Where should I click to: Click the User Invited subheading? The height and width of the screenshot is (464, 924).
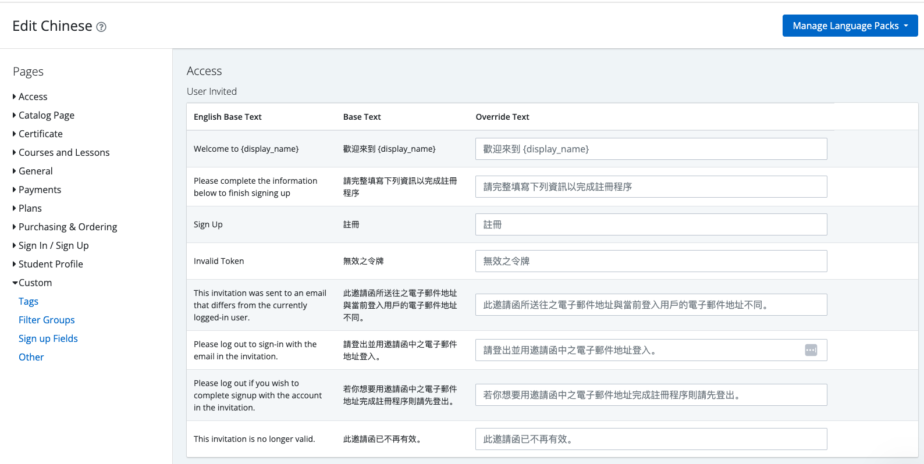pos(212,91)
